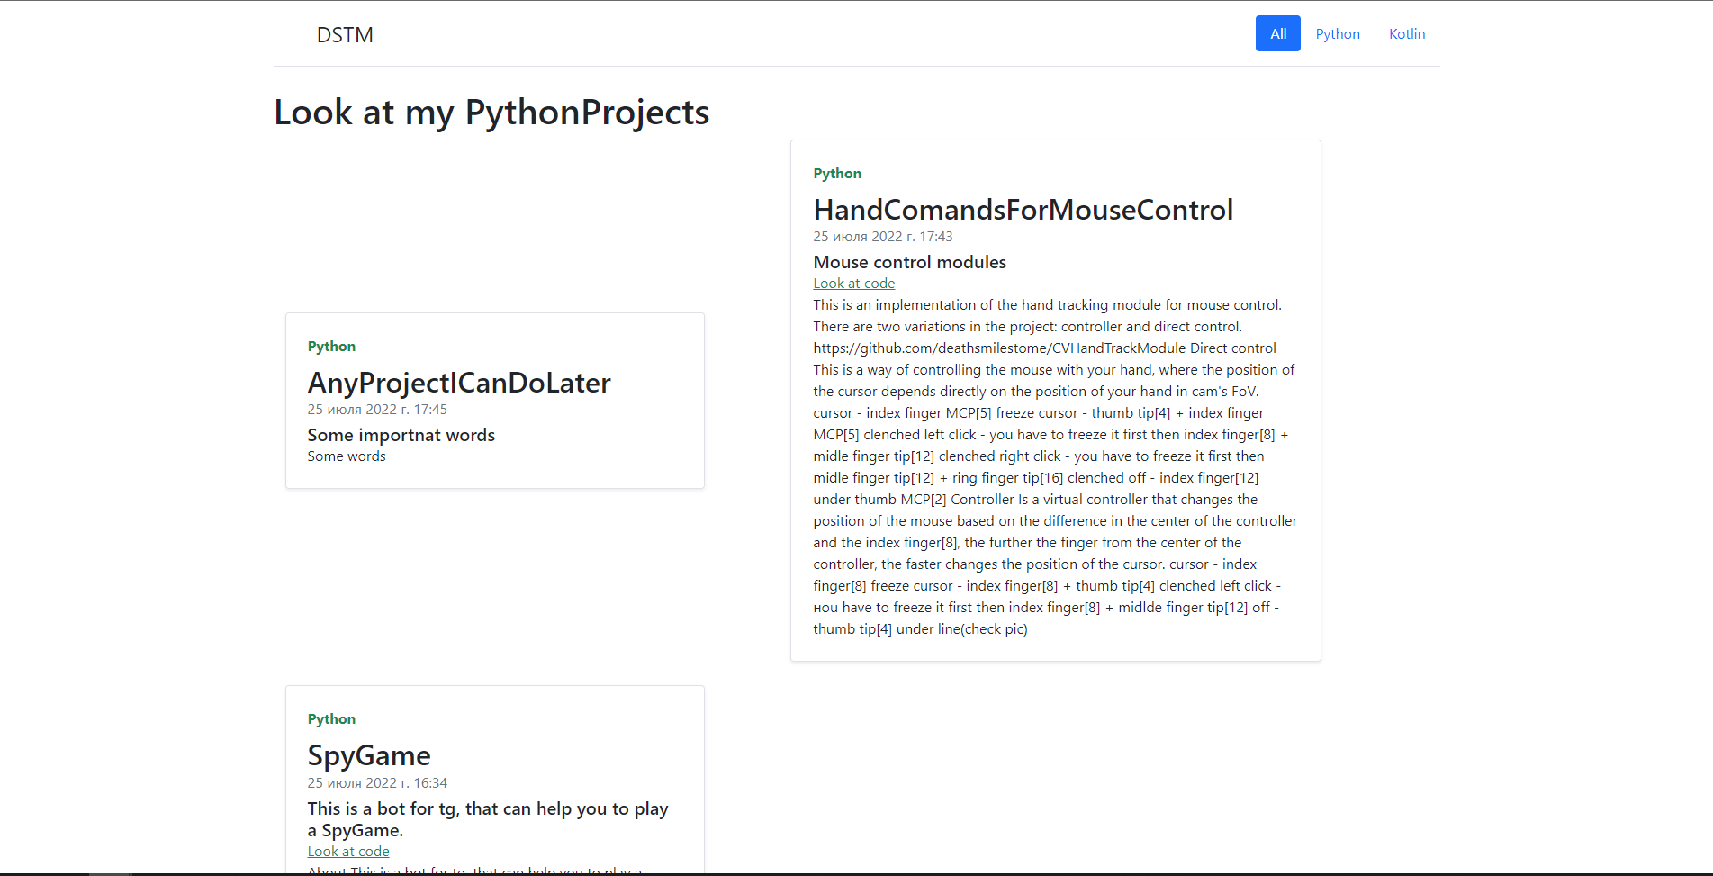
Task: Click the AnyProjectICanDoLater project title
Action: tap(459, 382)
